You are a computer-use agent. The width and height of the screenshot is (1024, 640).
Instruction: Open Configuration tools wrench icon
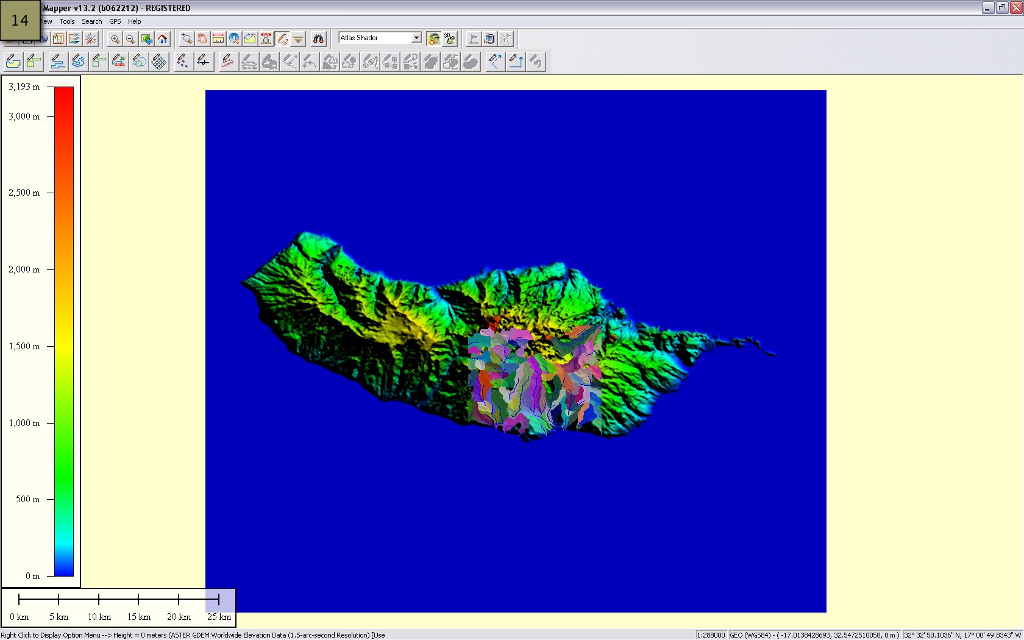[x=91, y=39]
